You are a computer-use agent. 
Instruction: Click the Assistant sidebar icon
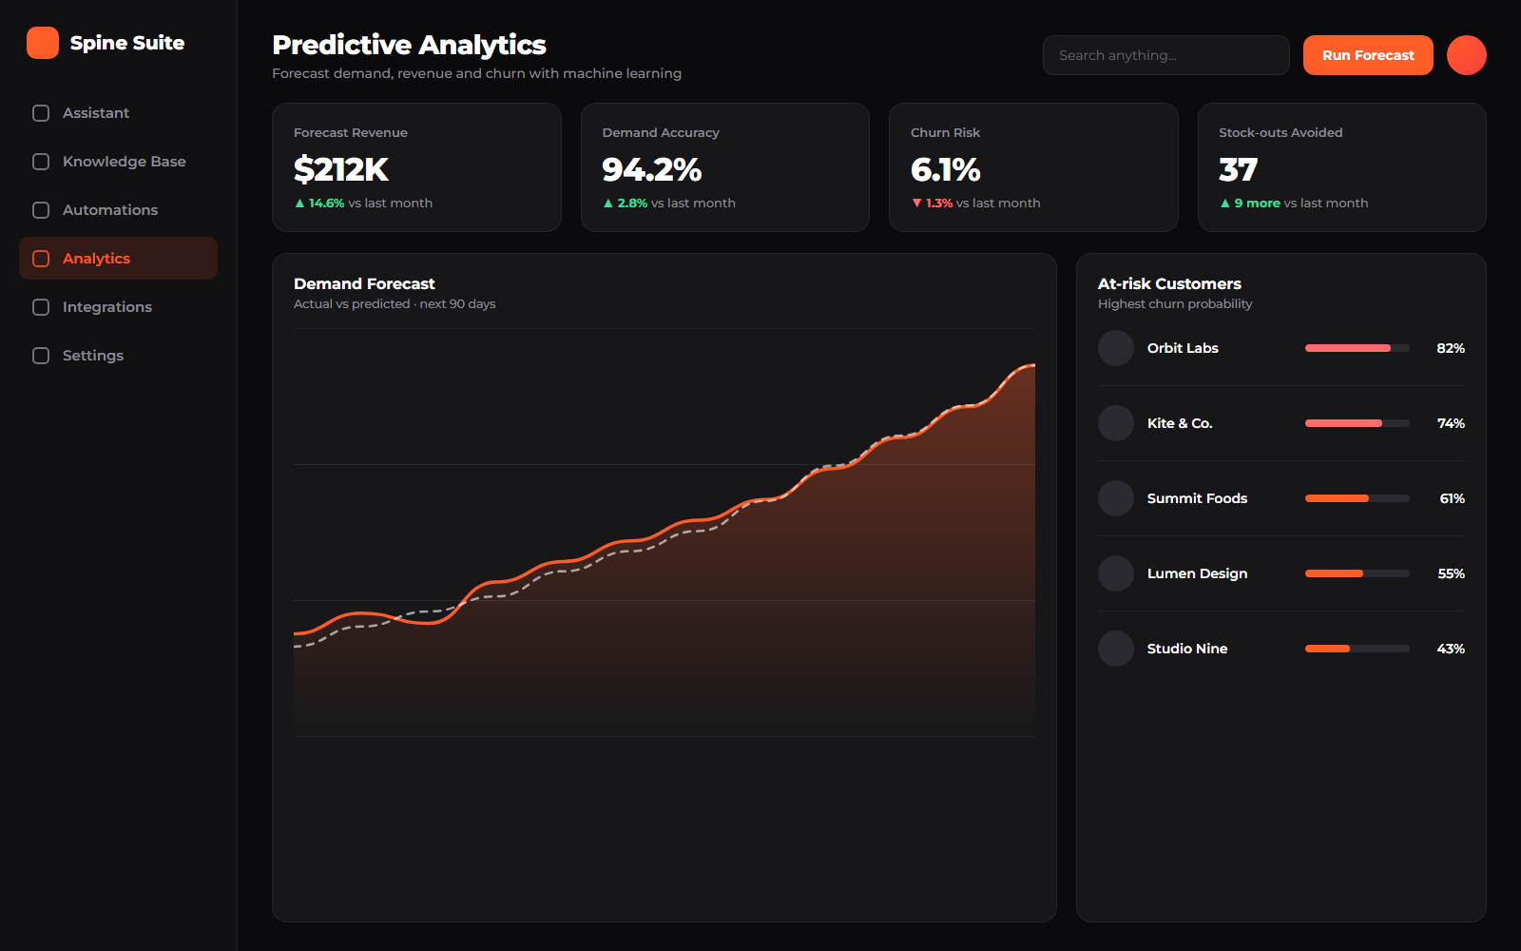pos(41,113)
